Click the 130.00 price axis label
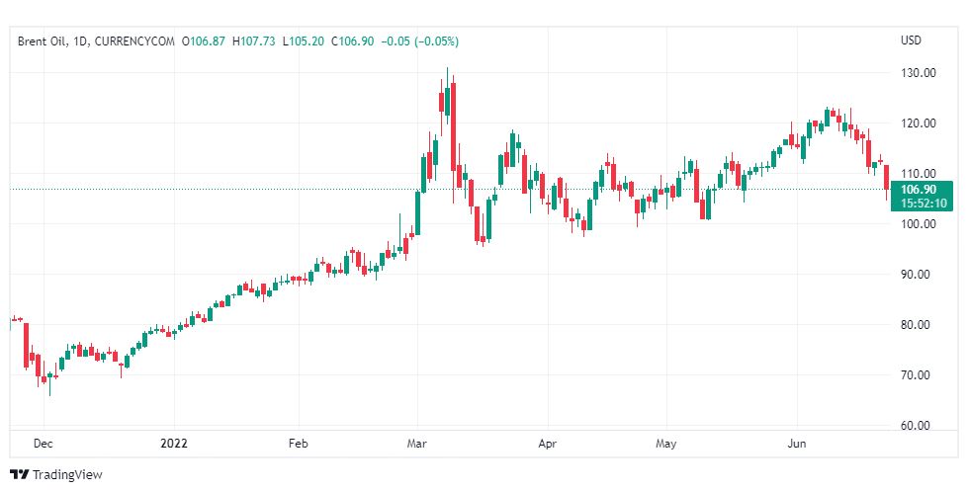968x492 pixels. 918,73
